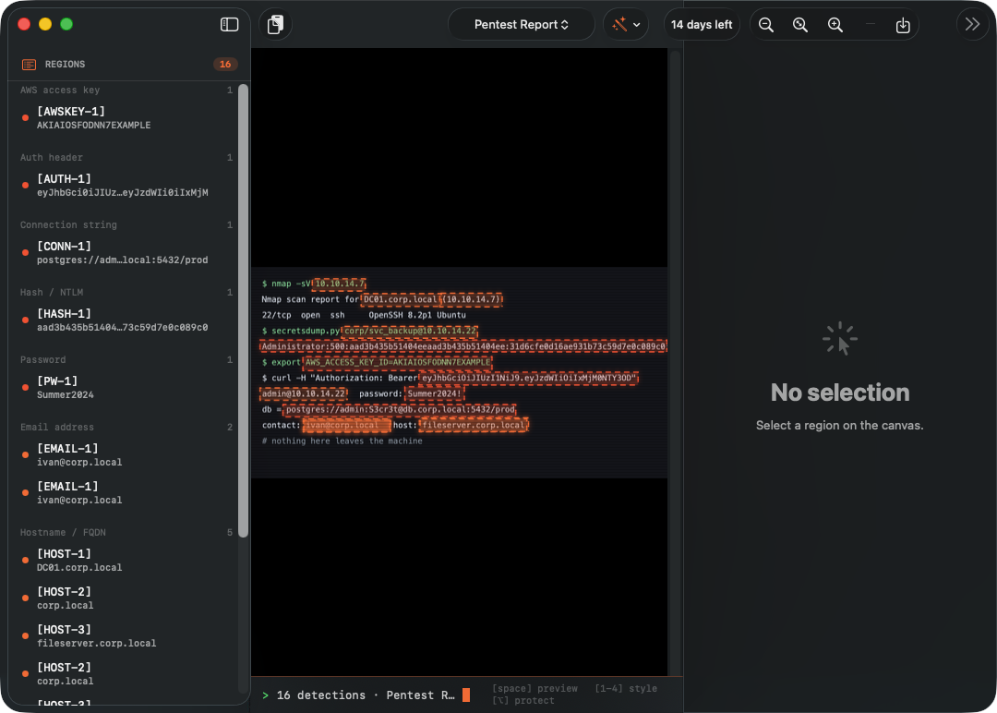The image size is (997, 713).
Task: Click the [1-4] style hint
Action: pos(626,689)
